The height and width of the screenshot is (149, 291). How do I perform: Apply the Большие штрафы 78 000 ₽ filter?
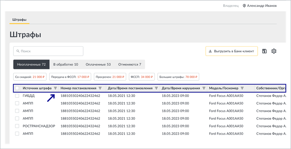point(178,77)
